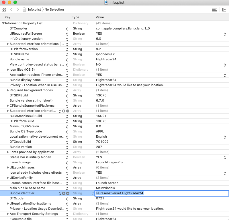Click Bundle version value 287

[99, 147]
